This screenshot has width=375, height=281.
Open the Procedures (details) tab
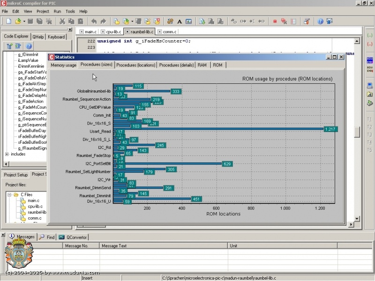[x=176, y=65]
